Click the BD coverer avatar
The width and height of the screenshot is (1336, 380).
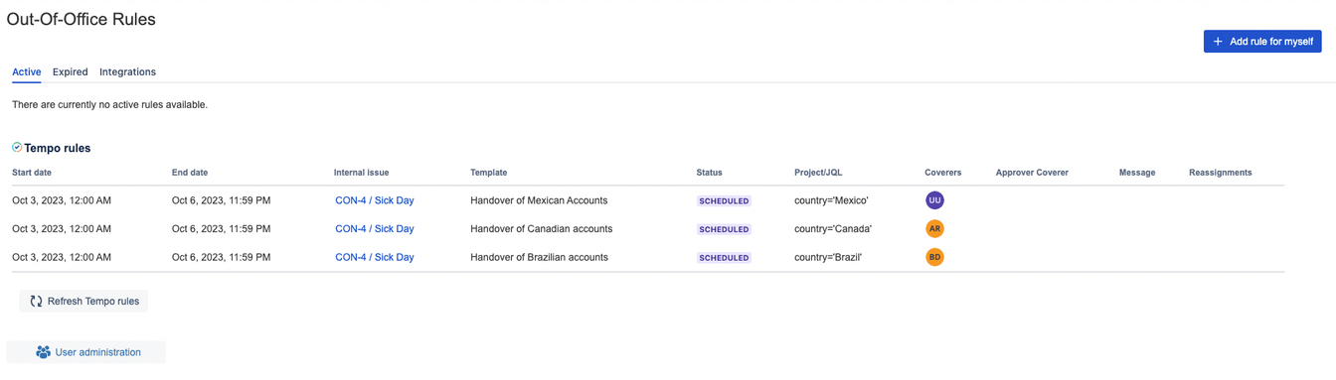click(x=934, y=257)
